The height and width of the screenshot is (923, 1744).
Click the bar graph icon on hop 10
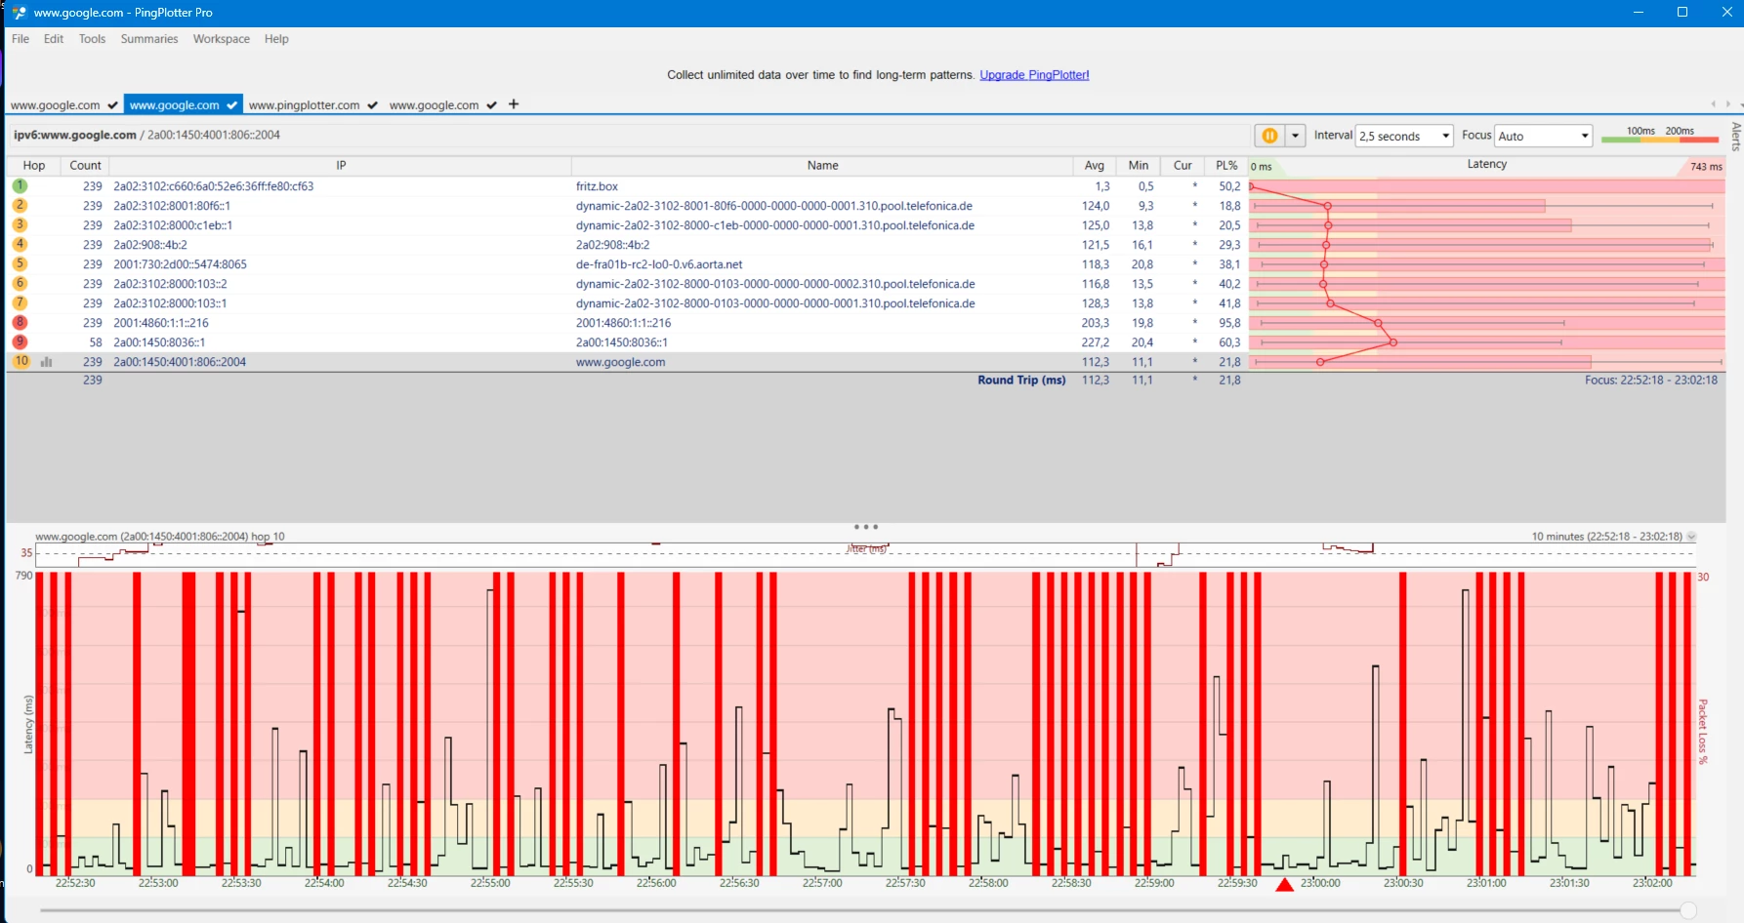pyautogui.click(x=46, y=362)
